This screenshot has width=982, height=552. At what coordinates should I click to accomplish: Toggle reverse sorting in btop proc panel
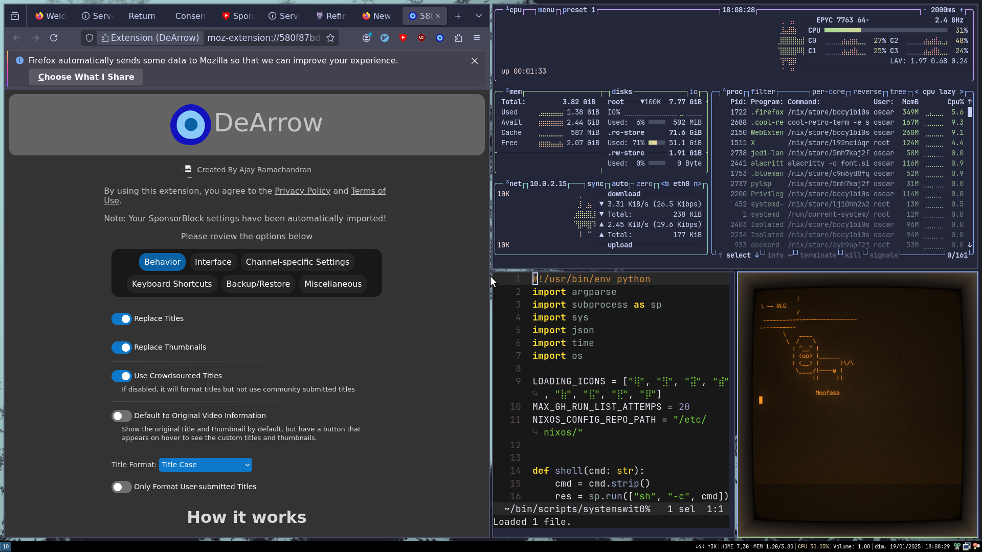tap(867, 92)
